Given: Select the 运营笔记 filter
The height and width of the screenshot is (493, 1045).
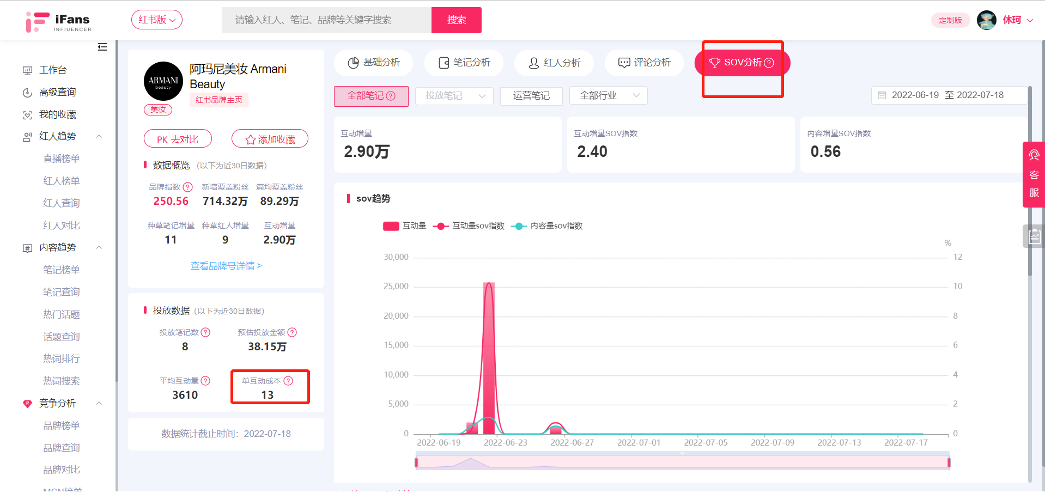Looking at the screenshot, I should coord(531,96).
